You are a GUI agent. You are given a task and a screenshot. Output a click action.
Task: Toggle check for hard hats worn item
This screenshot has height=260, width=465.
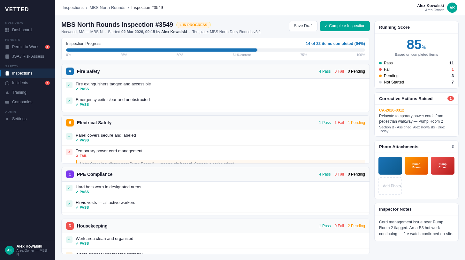tap(69, 188)
